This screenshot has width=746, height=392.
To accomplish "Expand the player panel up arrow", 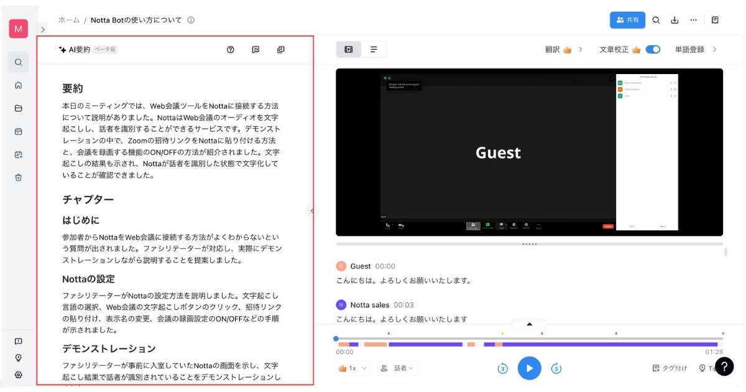I will pyautogui.click(x=530, y=324).
